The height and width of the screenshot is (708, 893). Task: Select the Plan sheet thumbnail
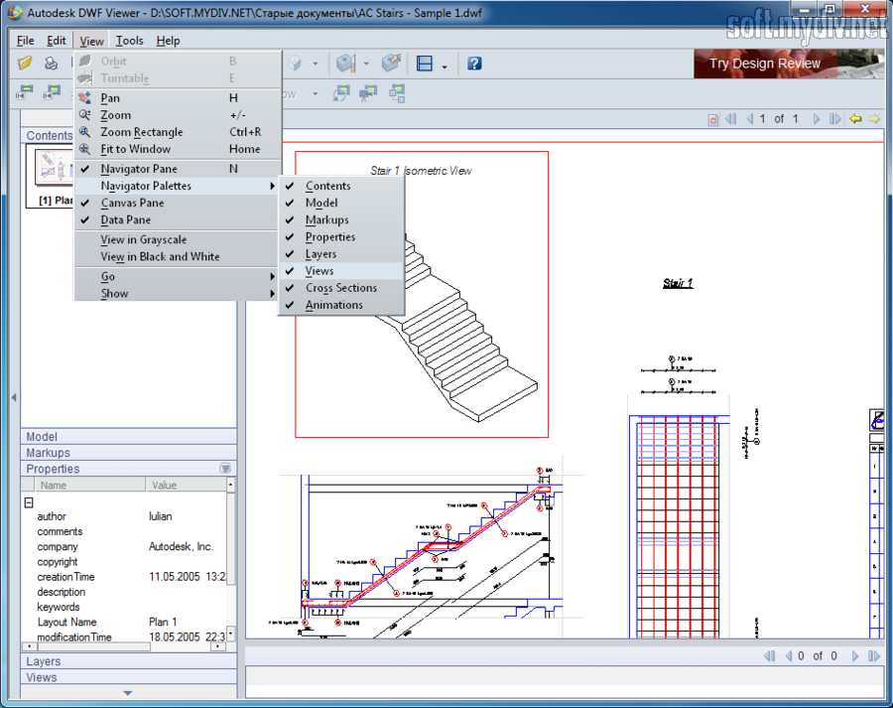pos(51,178)
